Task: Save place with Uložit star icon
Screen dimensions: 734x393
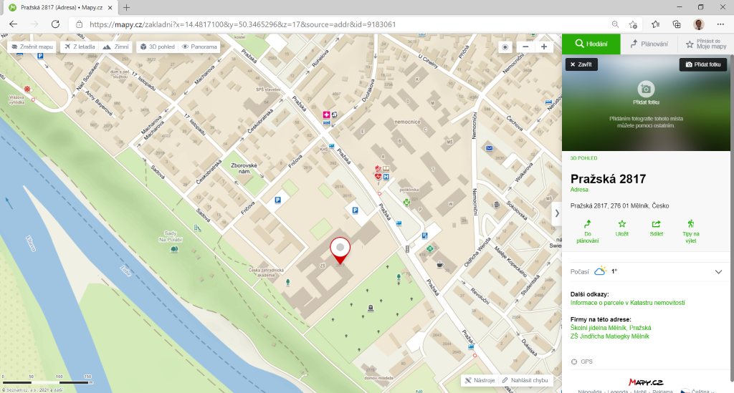Action: point(621,224)
